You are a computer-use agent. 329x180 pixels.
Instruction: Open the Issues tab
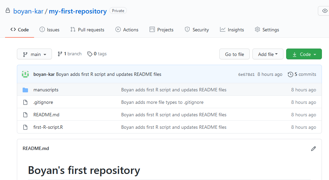tap(50, 30)
